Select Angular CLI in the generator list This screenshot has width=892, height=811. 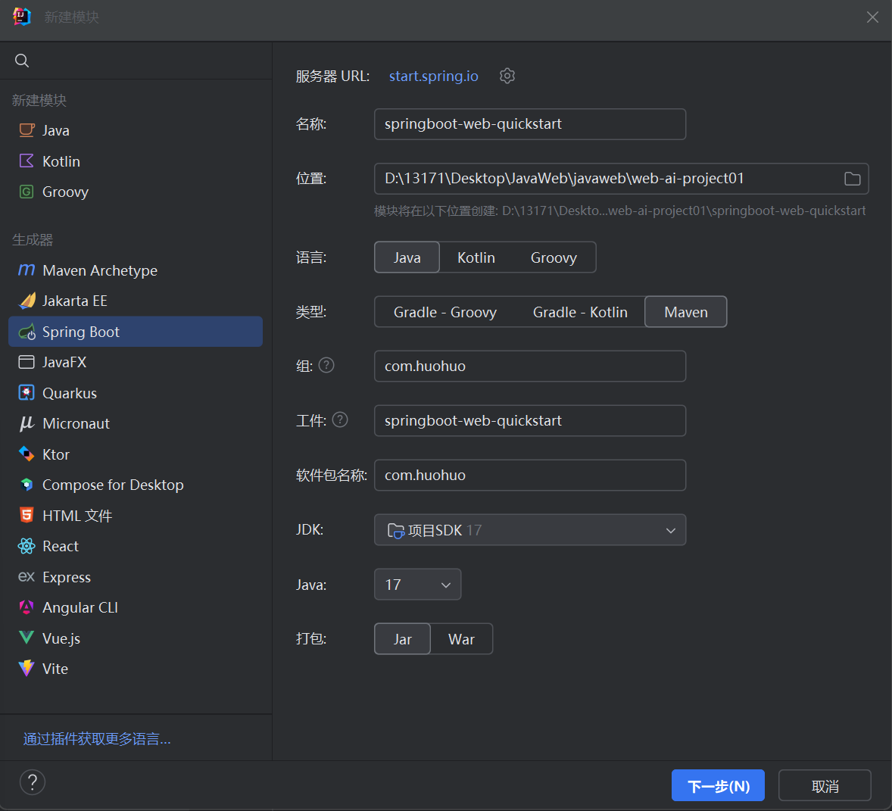[136, 607]
